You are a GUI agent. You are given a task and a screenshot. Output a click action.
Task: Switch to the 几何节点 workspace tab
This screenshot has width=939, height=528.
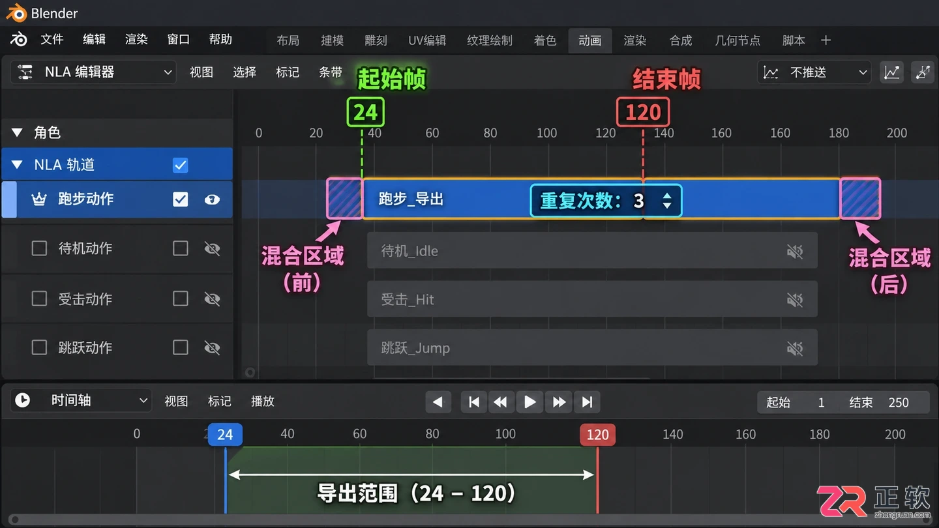[x=738, y=40]
